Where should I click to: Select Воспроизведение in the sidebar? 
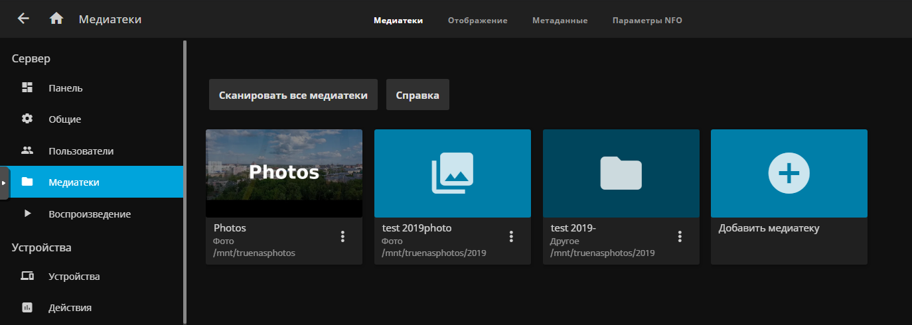89,214
